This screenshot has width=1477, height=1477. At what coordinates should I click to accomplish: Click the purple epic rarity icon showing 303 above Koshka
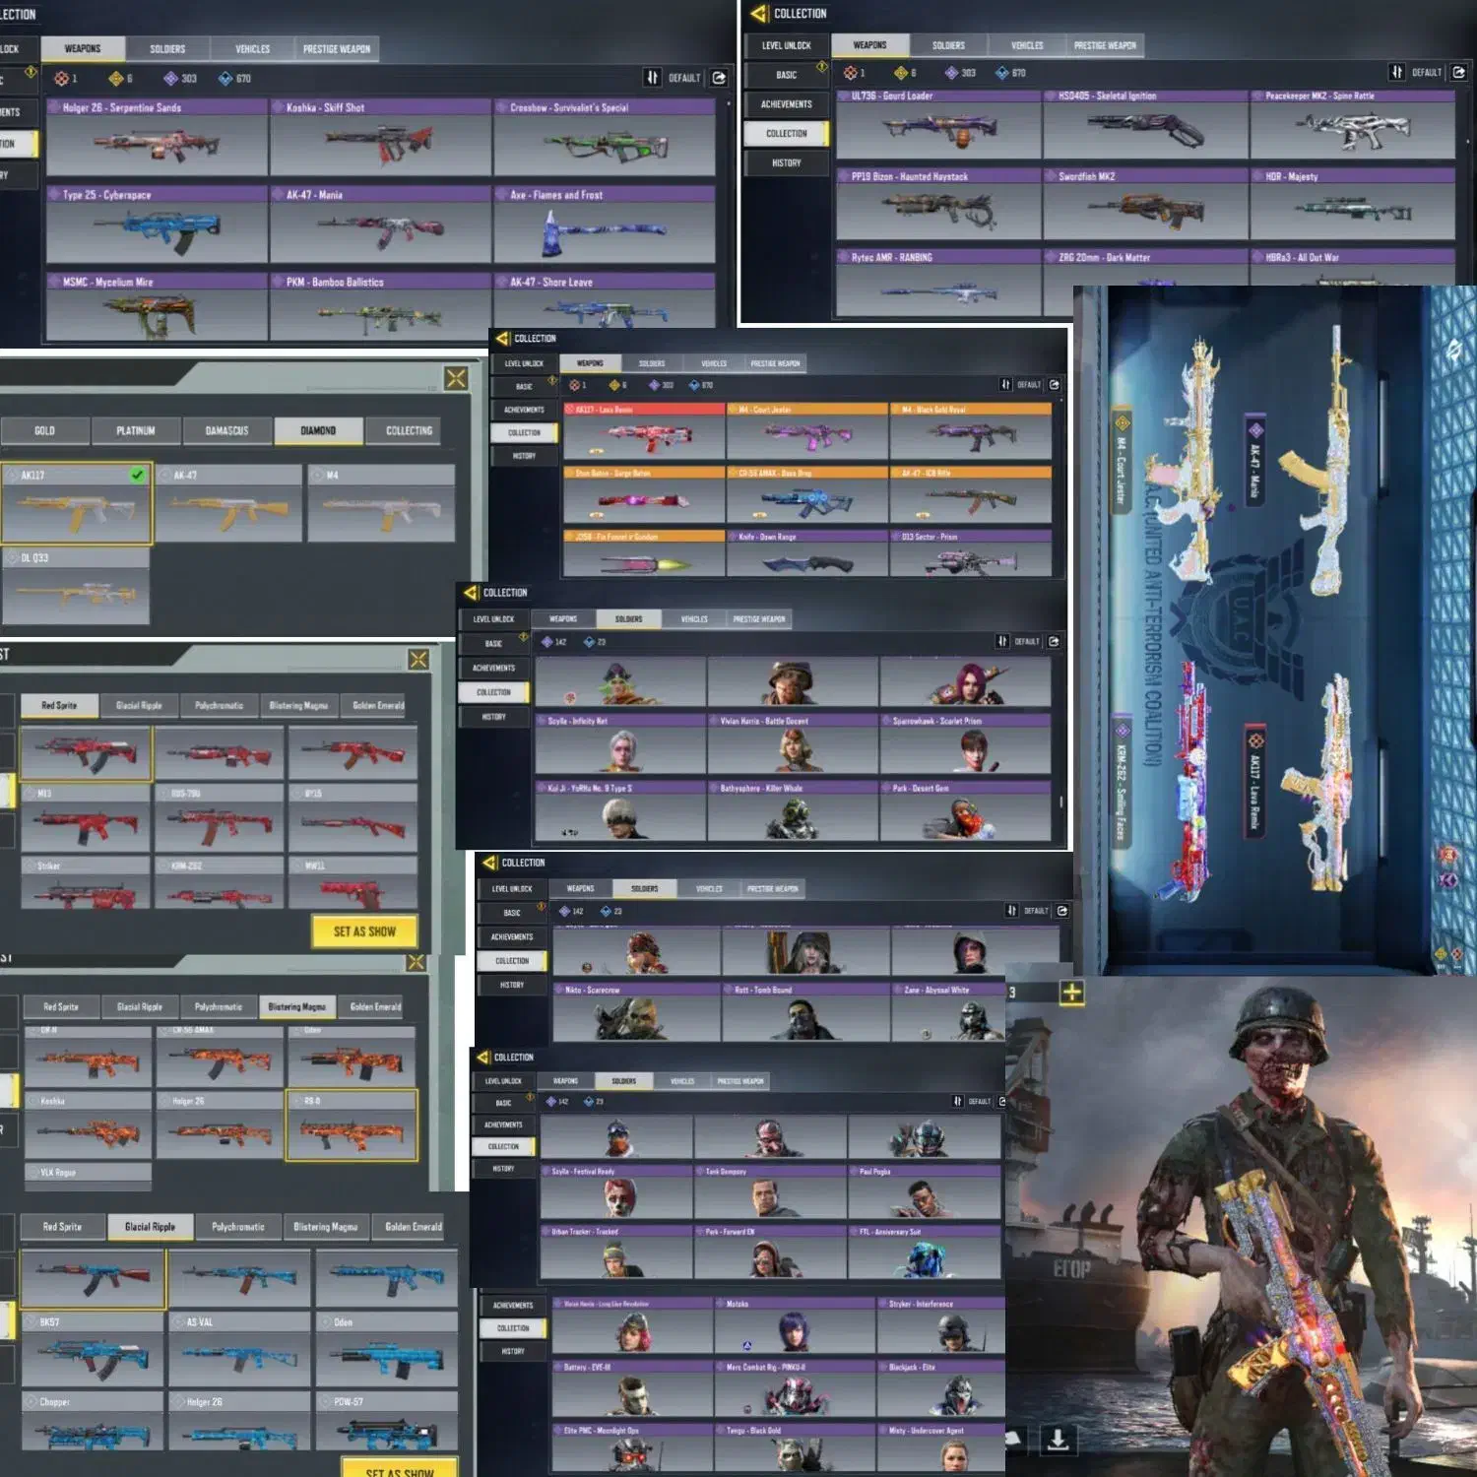[x=171, y=79]
